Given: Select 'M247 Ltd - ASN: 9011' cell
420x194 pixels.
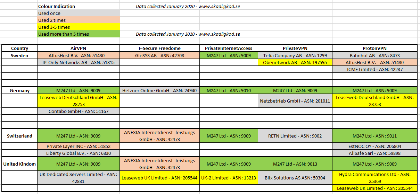Looking at the screenshot, I should [374, 136].
